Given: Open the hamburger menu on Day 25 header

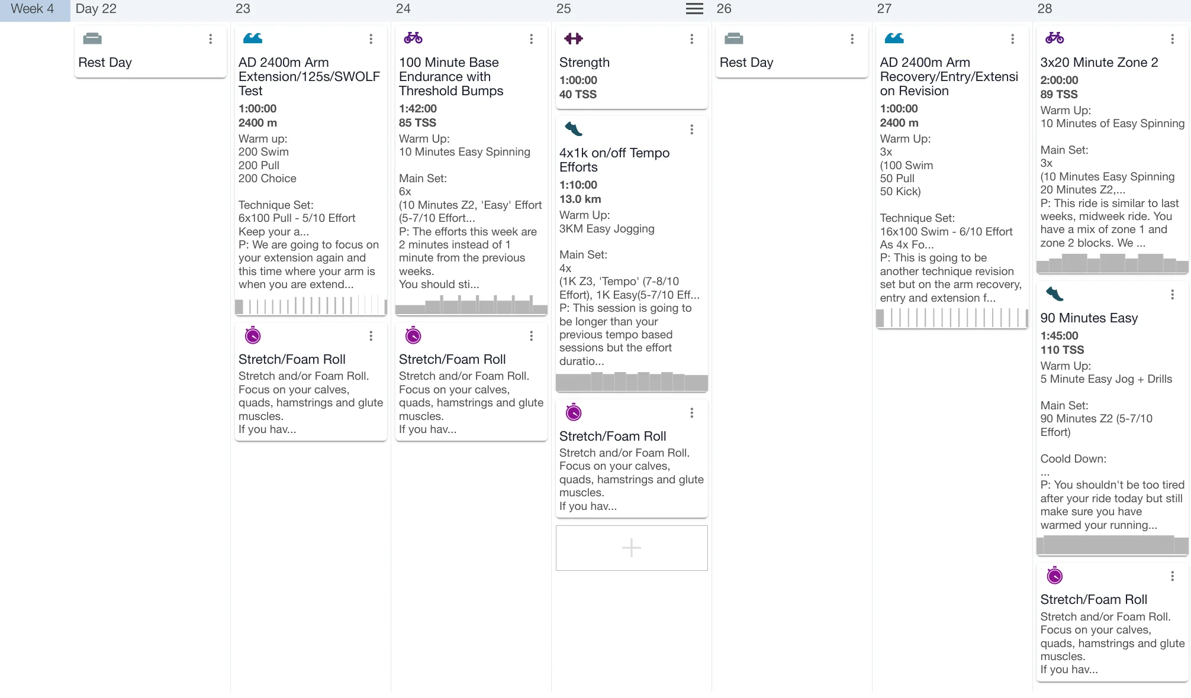Looking at the screenshot, I should (x=694, y=9).
